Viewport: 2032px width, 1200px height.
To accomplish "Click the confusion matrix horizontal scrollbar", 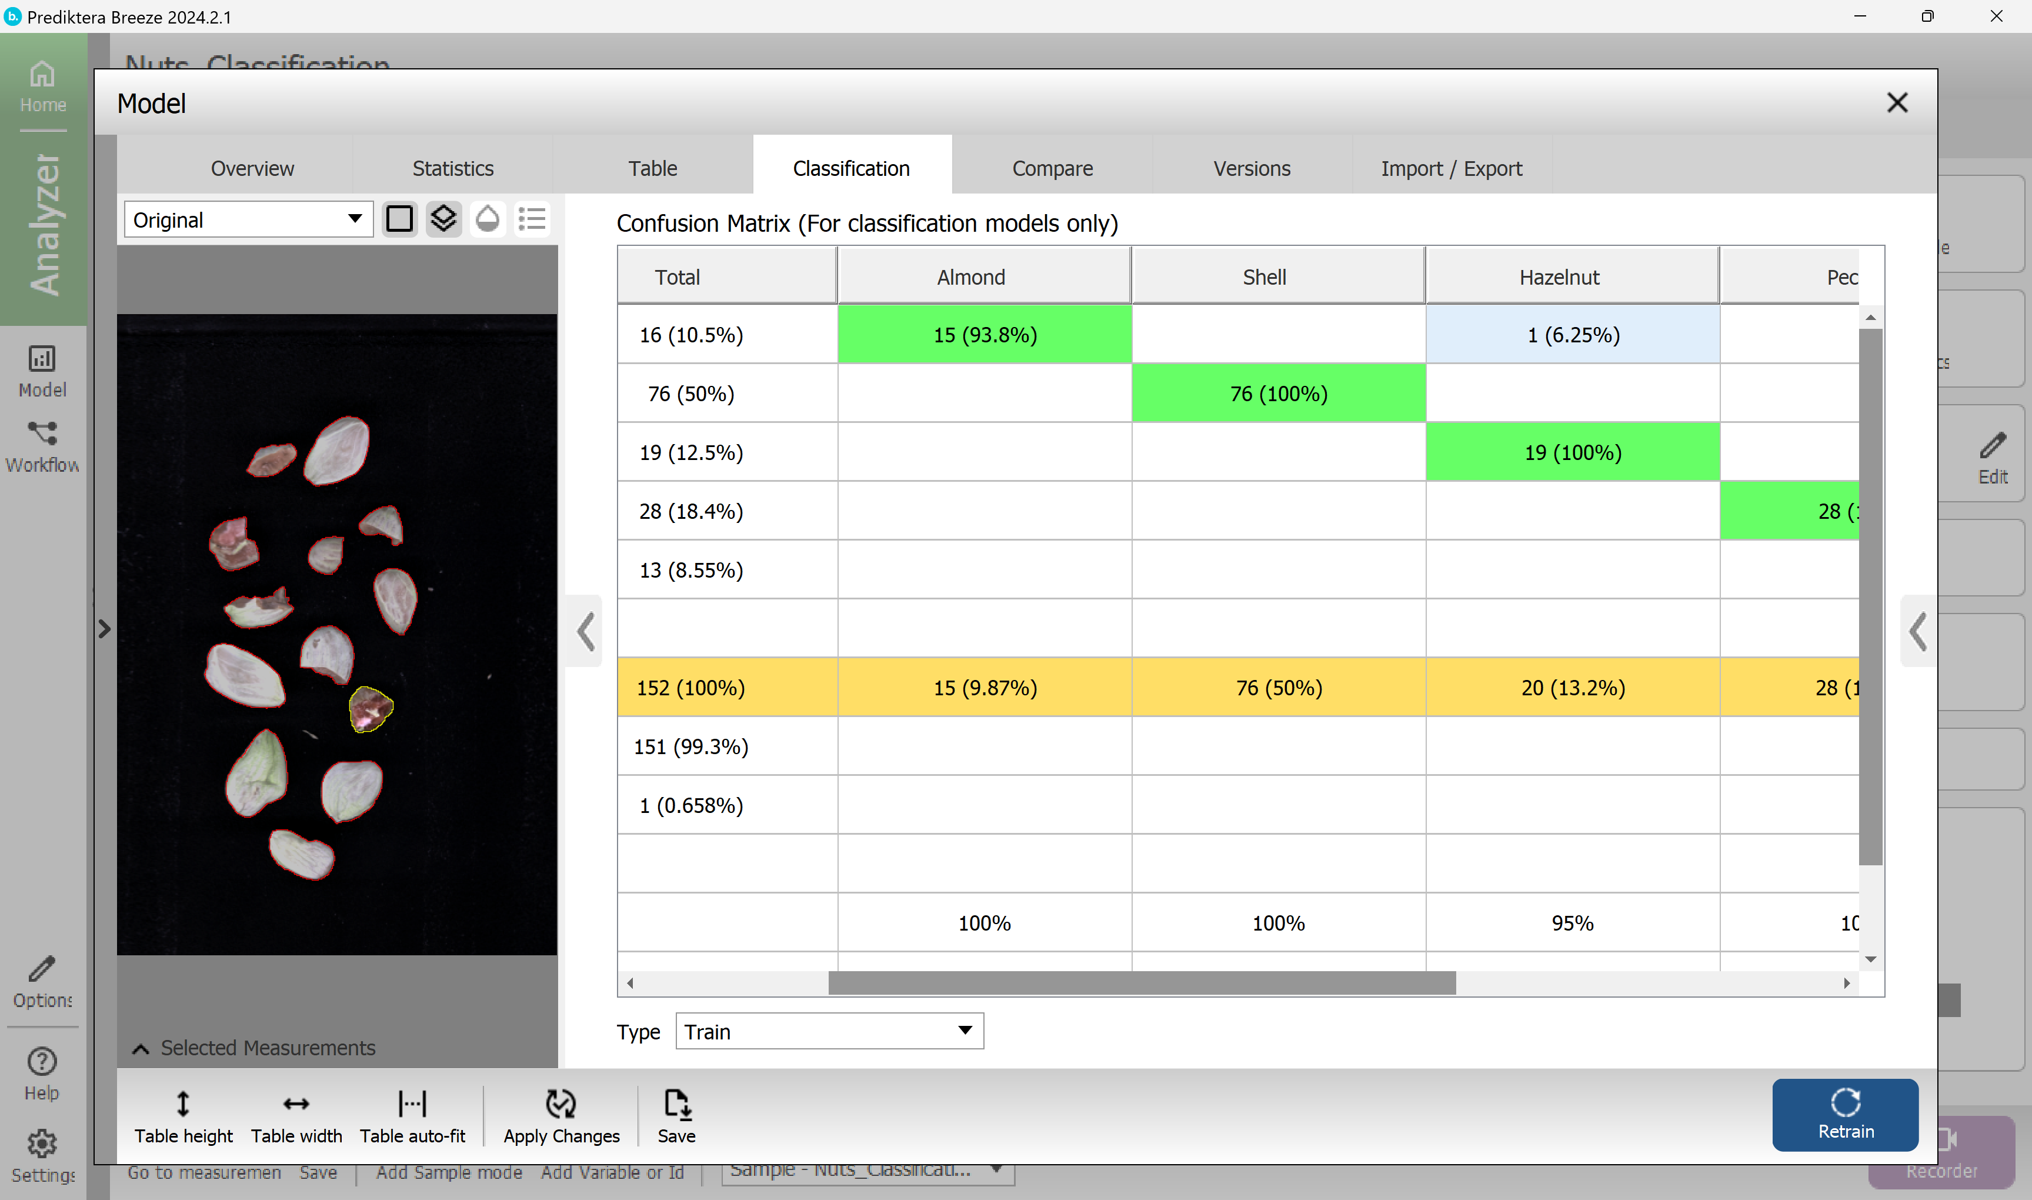I will click(1142, 982).
